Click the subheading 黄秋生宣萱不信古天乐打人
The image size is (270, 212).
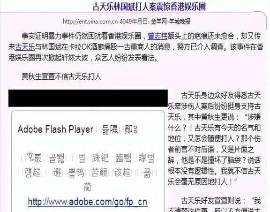pos(61,76)
